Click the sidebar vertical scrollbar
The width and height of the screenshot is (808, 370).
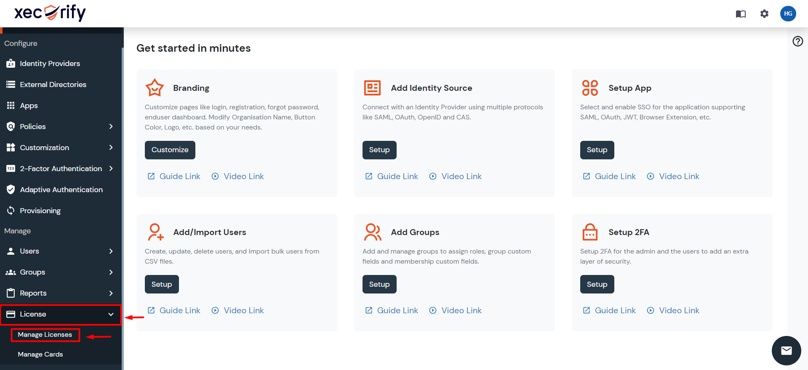coord(123,208)
